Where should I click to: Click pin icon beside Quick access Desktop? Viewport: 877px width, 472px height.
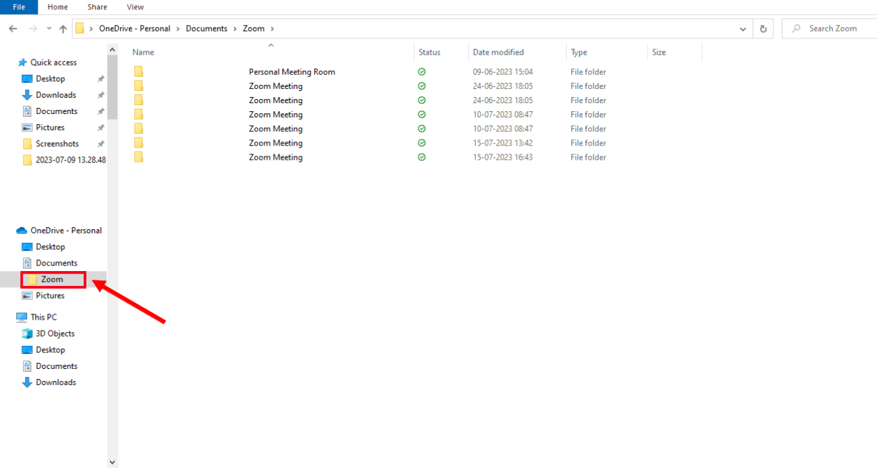[x=101, y=79]
